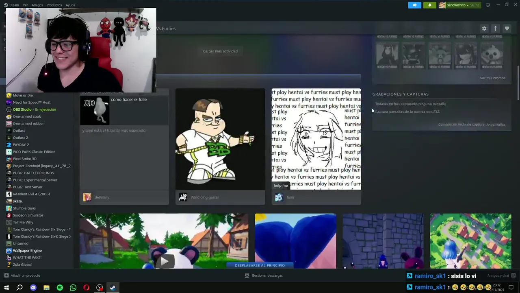The image size is (520, 293).
Task: Open the Ver menu
Action: point(25,5)
